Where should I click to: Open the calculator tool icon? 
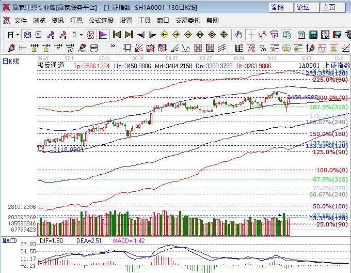click(313, 35)
